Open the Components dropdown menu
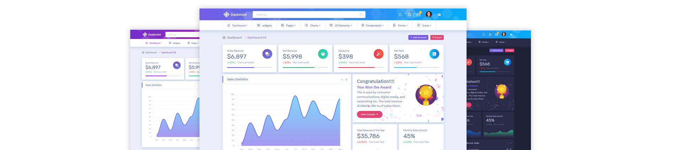This screenshot has height=150, width=676. 372,25
